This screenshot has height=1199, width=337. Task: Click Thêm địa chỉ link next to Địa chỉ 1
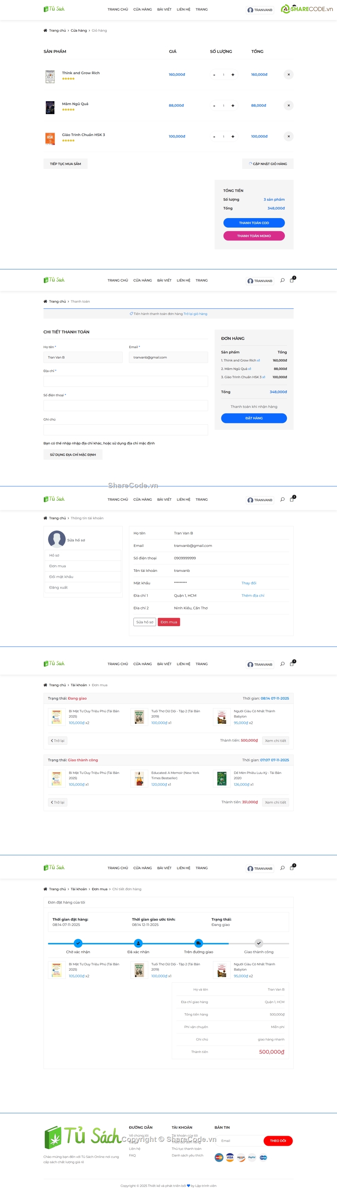(x=253, y=596)
